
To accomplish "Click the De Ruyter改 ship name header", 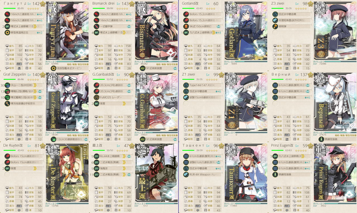I will pos(13,146).
